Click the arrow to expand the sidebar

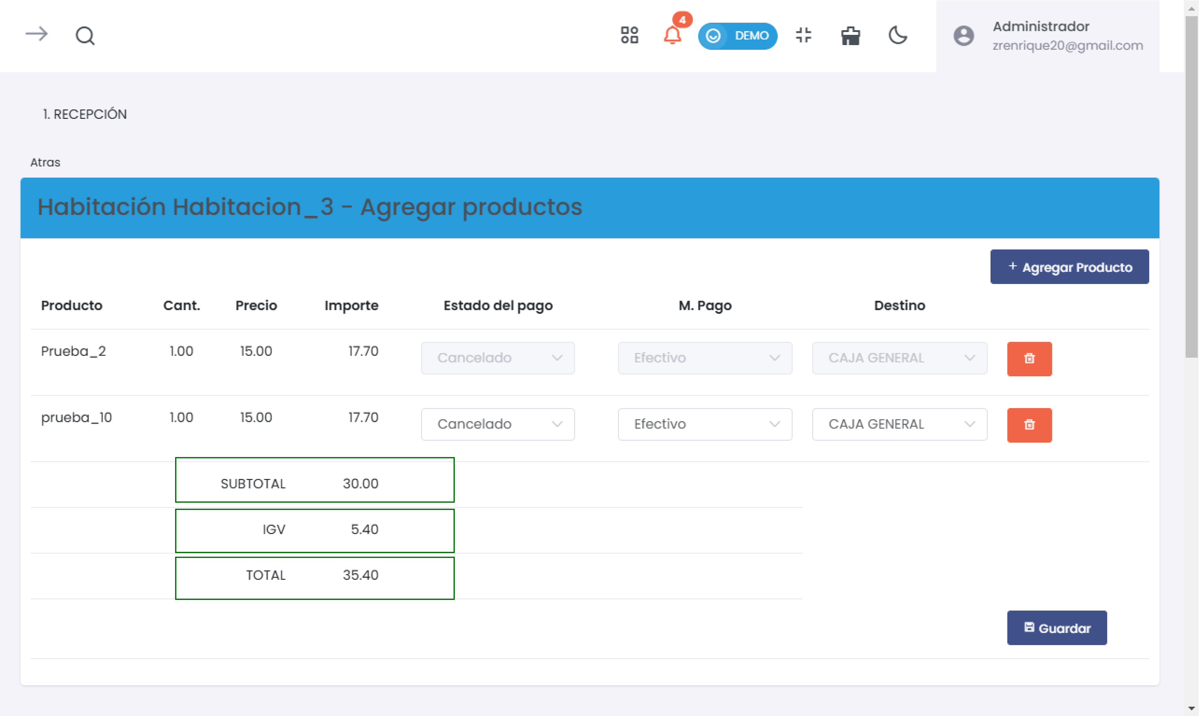pos(36,34)
